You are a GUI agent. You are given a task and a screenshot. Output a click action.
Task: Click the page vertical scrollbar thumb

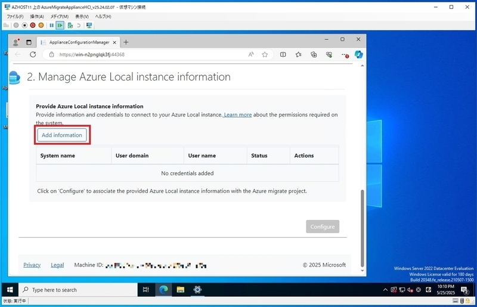click(x=363, y=228)
